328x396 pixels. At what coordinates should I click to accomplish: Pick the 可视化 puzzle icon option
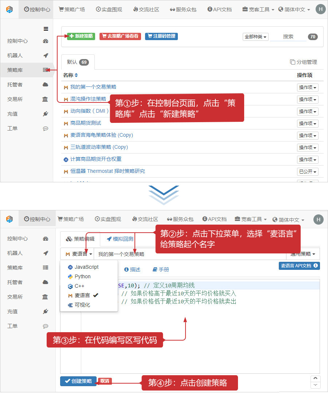click(x=70, y=305)
